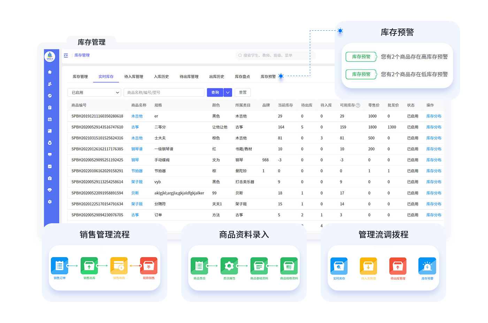Select the 类目属性 gear icon
Screen dimensions: 488x323
pos(229,266)
